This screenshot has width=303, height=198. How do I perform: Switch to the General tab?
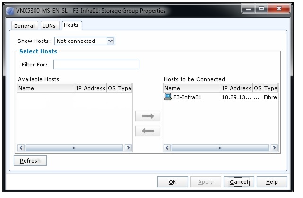click(x=24, y=26)
